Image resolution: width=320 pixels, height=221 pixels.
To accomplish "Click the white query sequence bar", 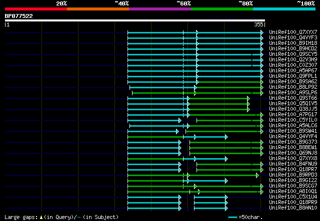I will point(135,20).
